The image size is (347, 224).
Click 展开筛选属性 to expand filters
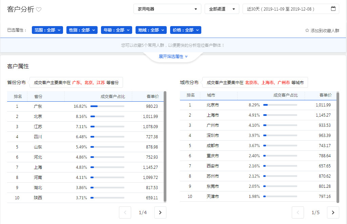(x=173, y=57)
